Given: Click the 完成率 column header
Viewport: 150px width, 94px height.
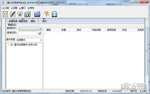Looking at the screenshot, I should pos(140,30).
